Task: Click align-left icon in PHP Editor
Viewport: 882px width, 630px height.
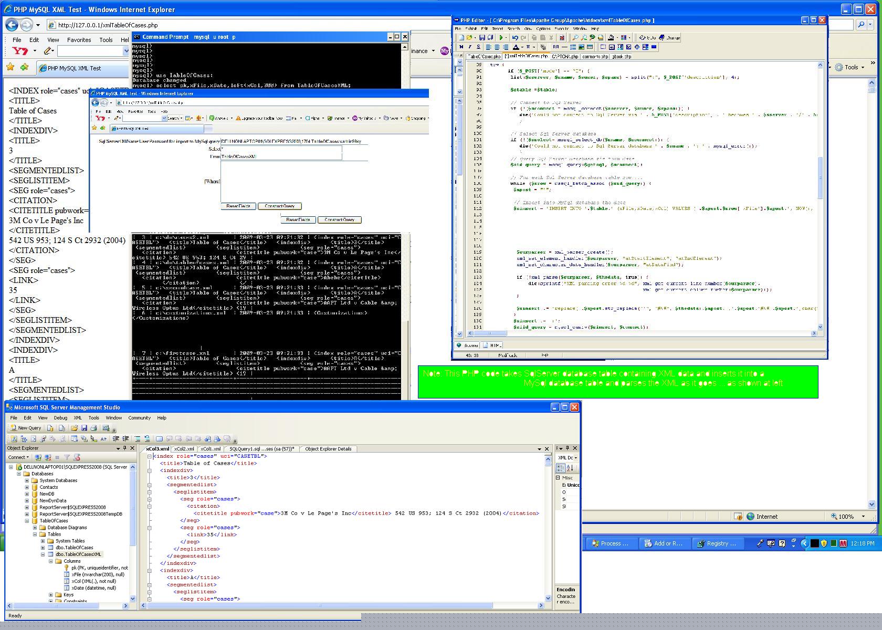Action: [x=488, y=47]
